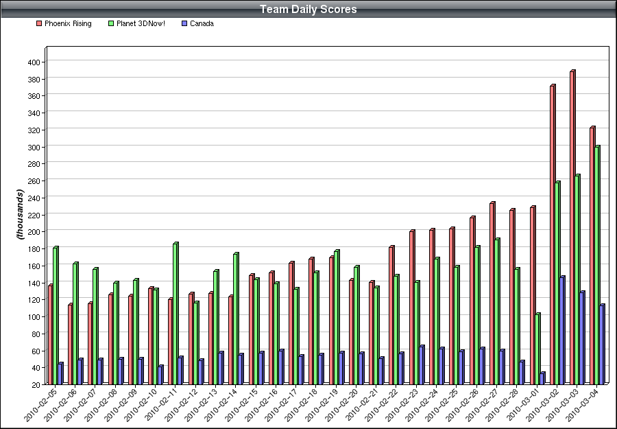Select the Canada bar for 2010-03-04
The image size is (617, 429).
[602, 345]
